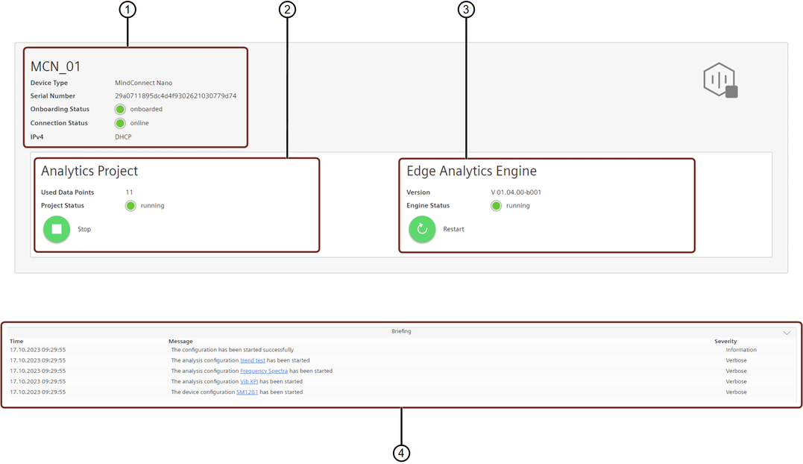803x464 pixels.
Task: Select the device name 'MCN_01'
Action: pos(55,66)
